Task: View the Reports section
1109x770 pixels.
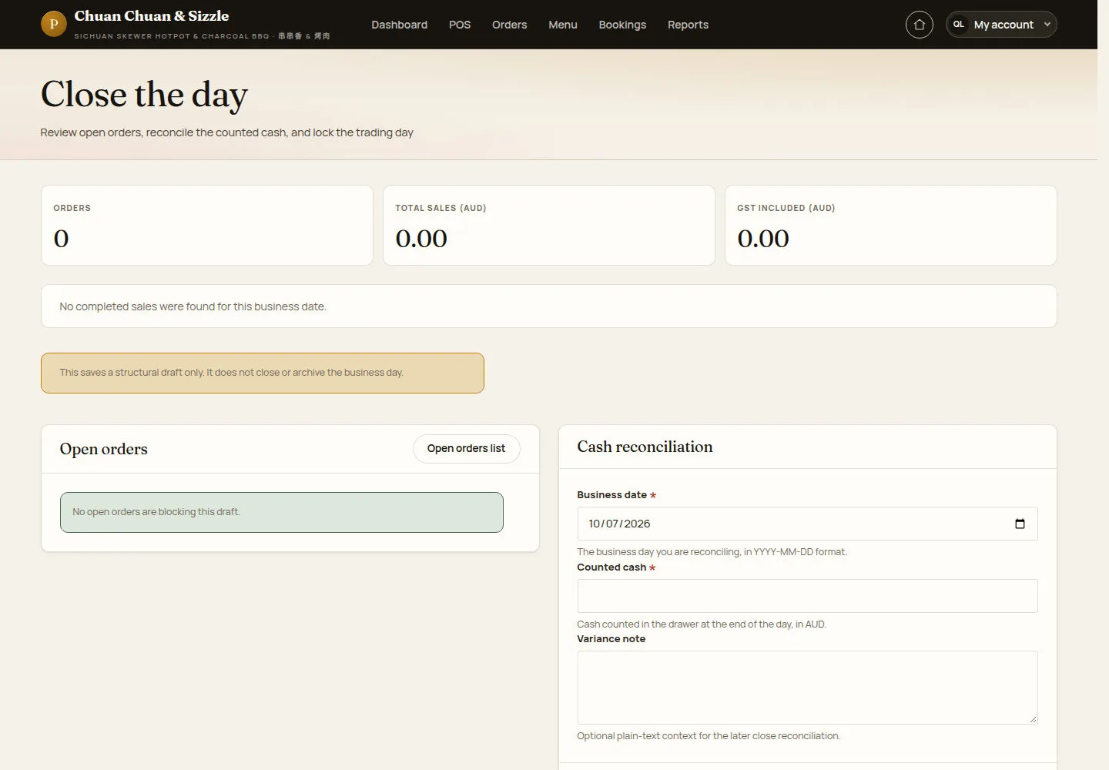Action: (x=688, y=25)
